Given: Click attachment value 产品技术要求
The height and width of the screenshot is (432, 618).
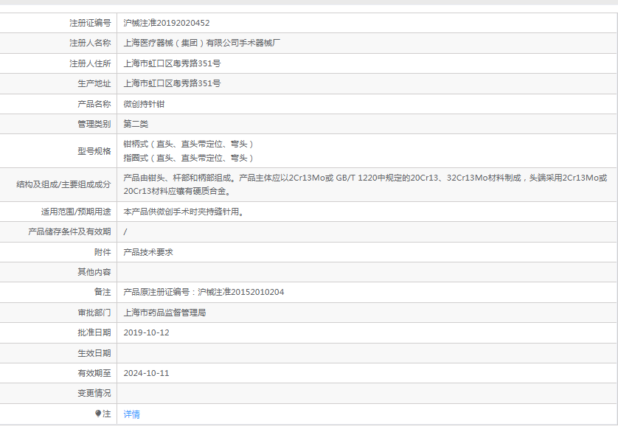Looking at the screenshot, I should 148,252.
